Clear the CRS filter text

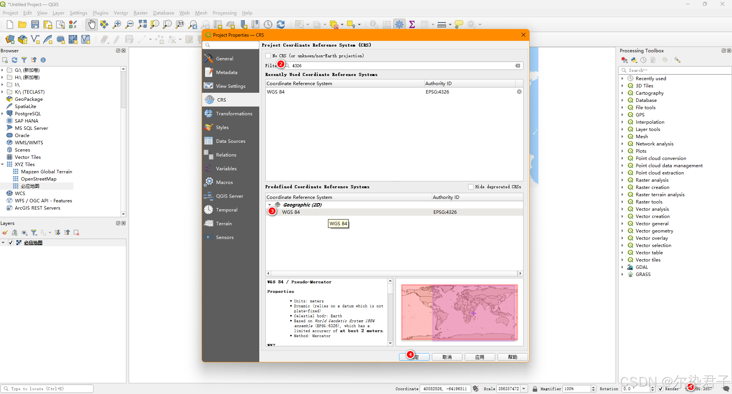click(518, 66)
